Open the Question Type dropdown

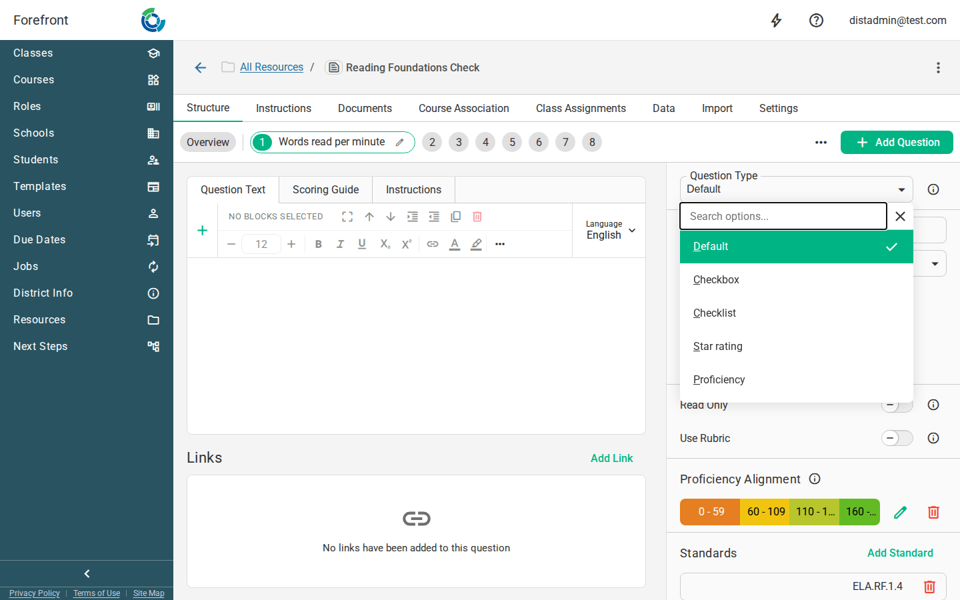click(797, 189)
